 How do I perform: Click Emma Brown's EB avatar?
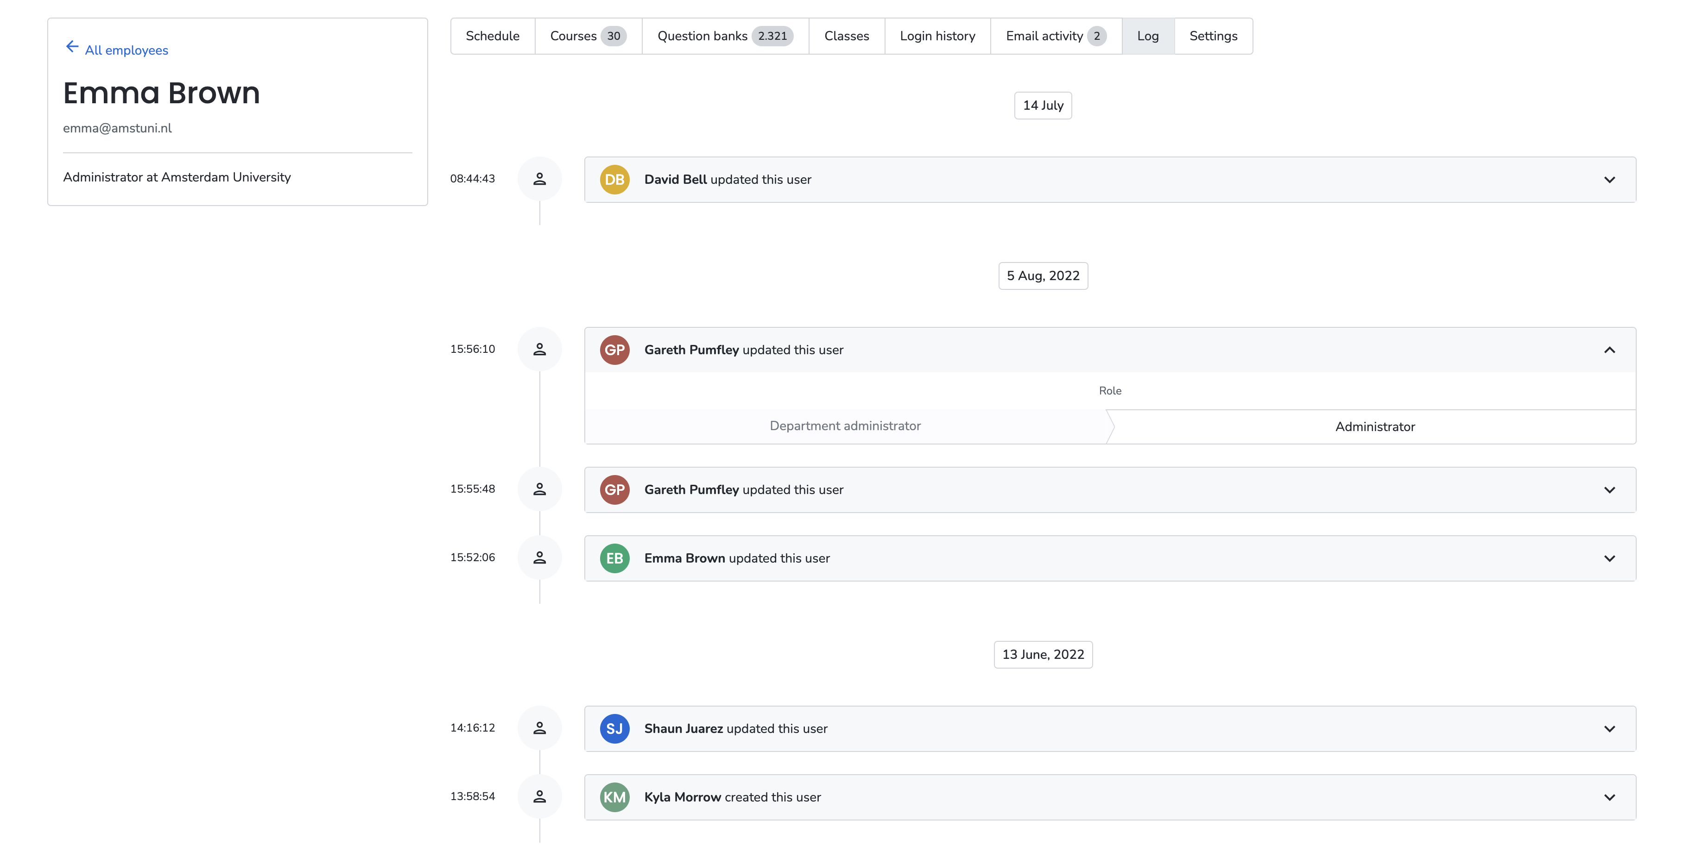tap(615, 558)
